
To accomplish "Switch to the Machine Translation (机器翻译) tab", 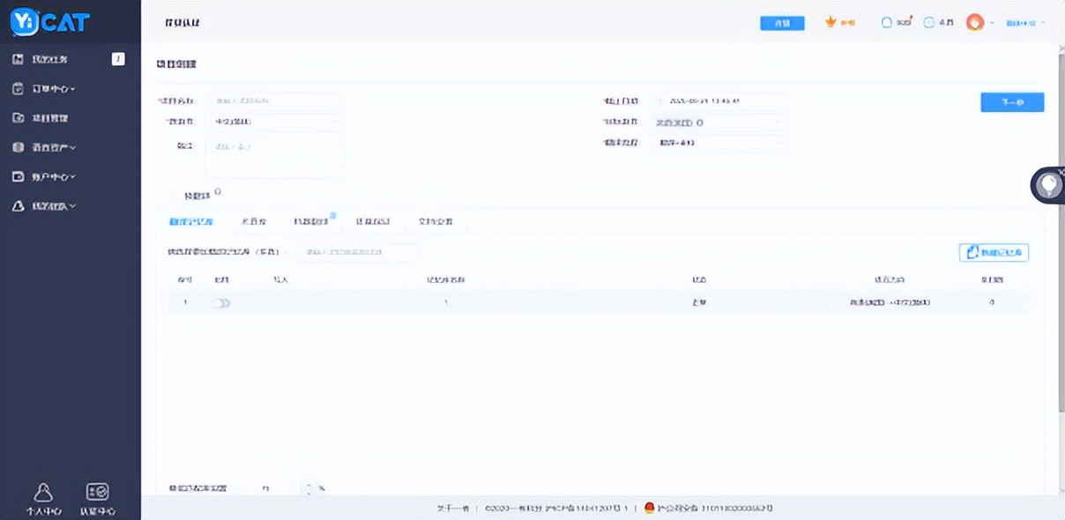I will 311,222.
